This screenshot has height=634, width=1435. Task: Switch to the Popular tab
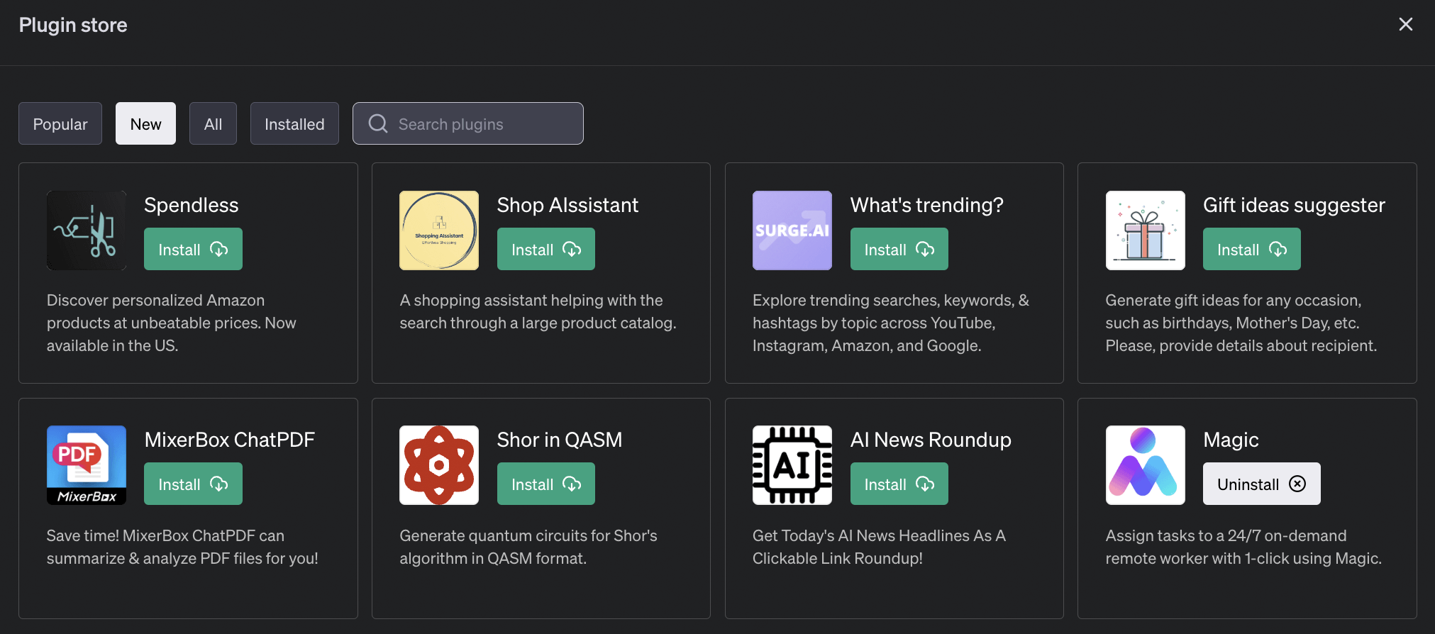(x=60, y=123)
